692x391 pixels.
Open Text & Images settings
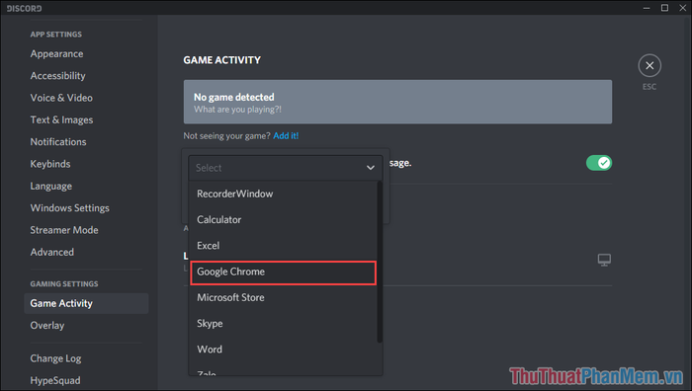(61, 119)
